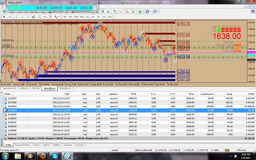The image size is (256, 160).
Task: Select the arrows drawing tool
Action: (x=56, y=17)
